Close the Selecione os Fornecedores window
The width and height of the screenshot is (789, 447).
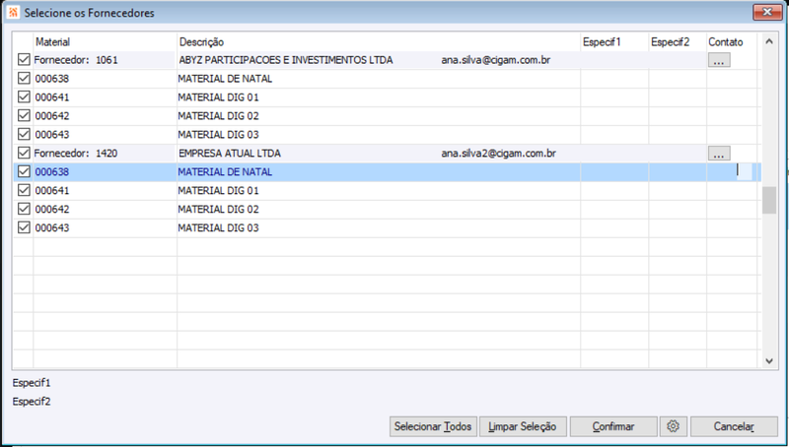click(x=767, y=12)
